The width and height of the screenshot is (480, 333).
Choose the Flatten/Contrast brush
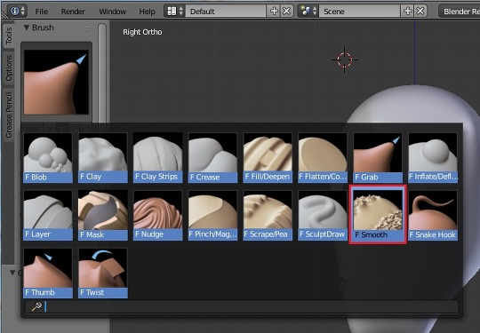[323, 158]
